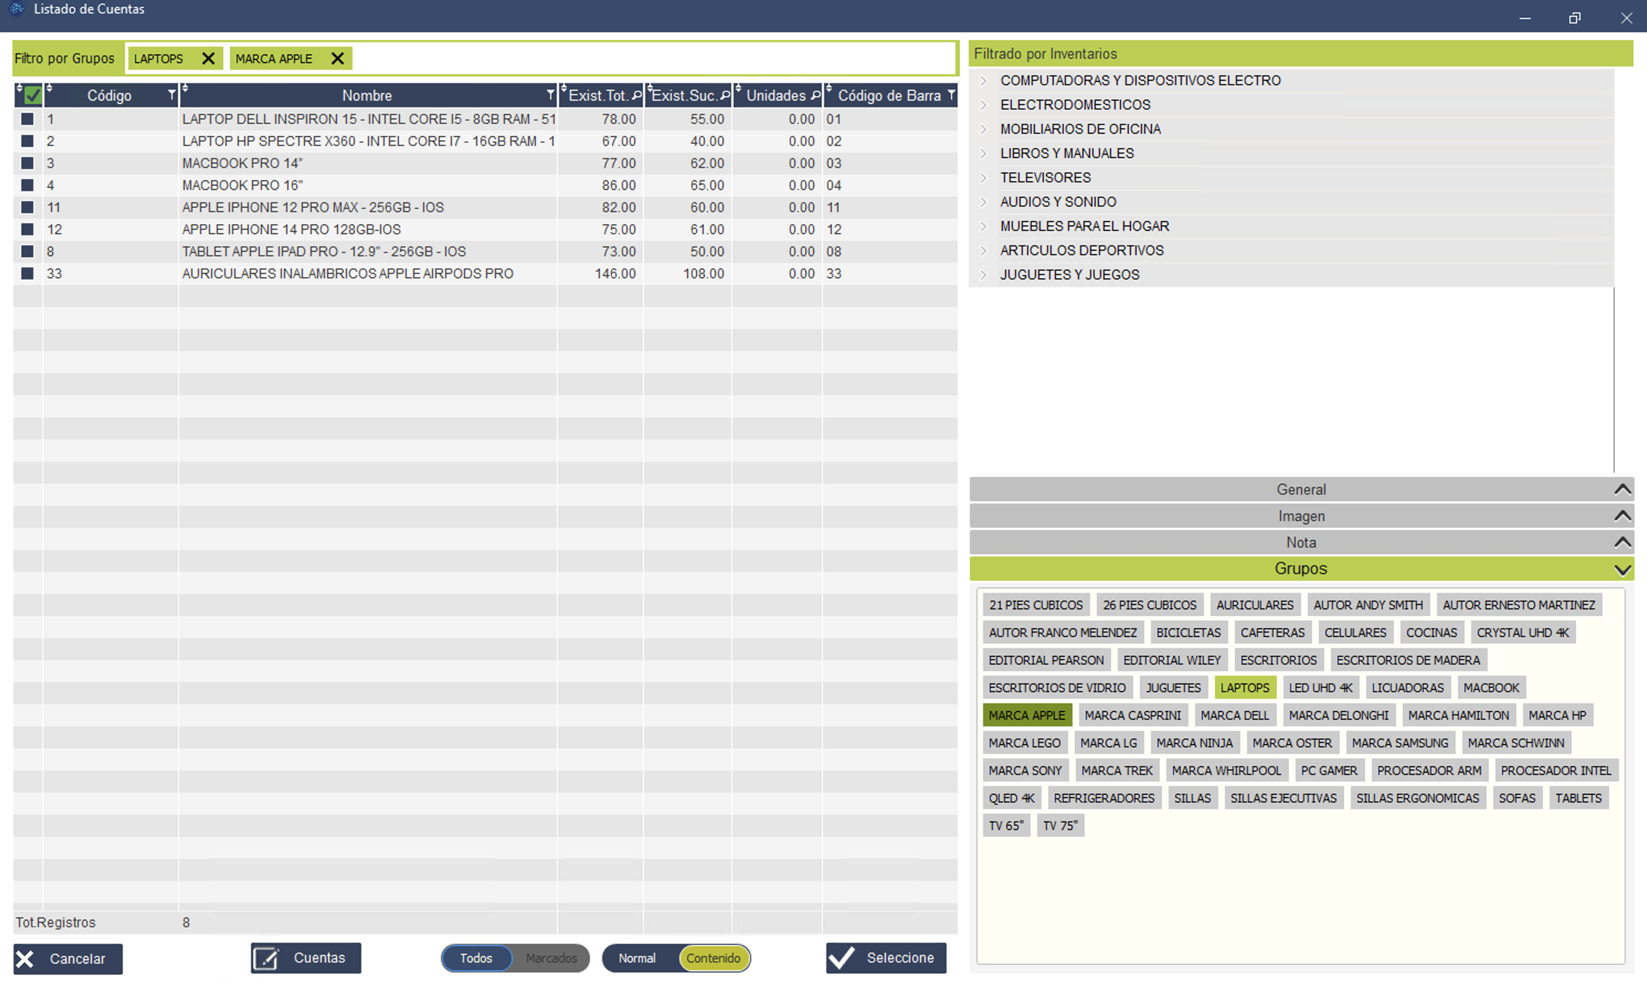Open filter icon on Código de Barra column
Viewport: 1647px width, 986px height.
pos(951,95)
